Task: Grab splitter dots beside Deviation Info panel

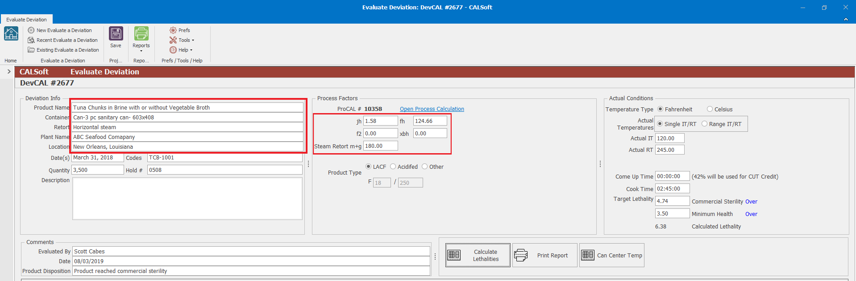Action: [308, 164]
